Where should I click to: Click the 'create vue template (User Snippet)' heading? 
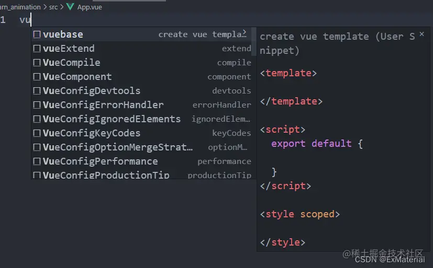point(338,43)
